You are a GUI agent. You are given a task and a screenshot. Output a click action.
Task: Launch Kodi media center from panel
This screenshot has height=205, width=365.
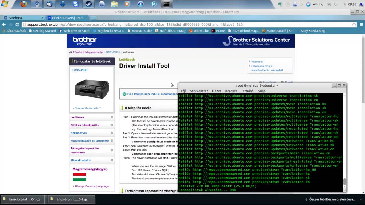click(x=153, y=4)
